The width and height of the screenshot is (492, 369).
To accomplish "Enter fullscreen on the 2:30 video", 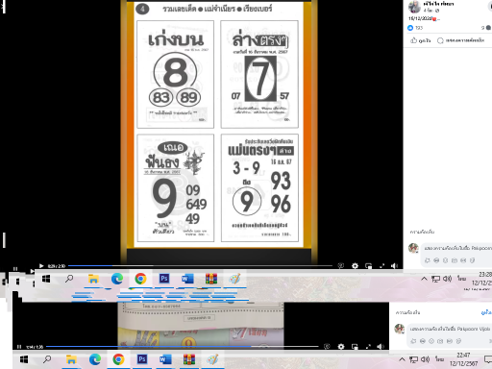I will pos(381,266).
